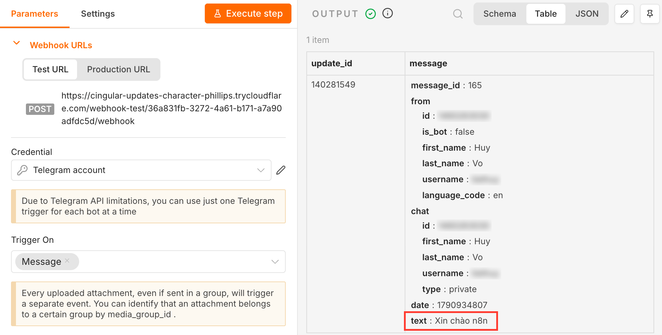Copy the webhook test URL text
662x335 pixels.
[171, 108]
